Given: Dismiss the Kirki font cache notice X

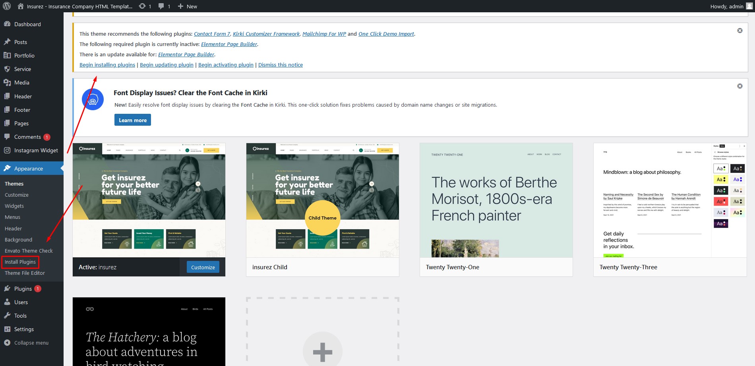Looking at the screenshot, I should pyautogui.click(x=740, y=86).
